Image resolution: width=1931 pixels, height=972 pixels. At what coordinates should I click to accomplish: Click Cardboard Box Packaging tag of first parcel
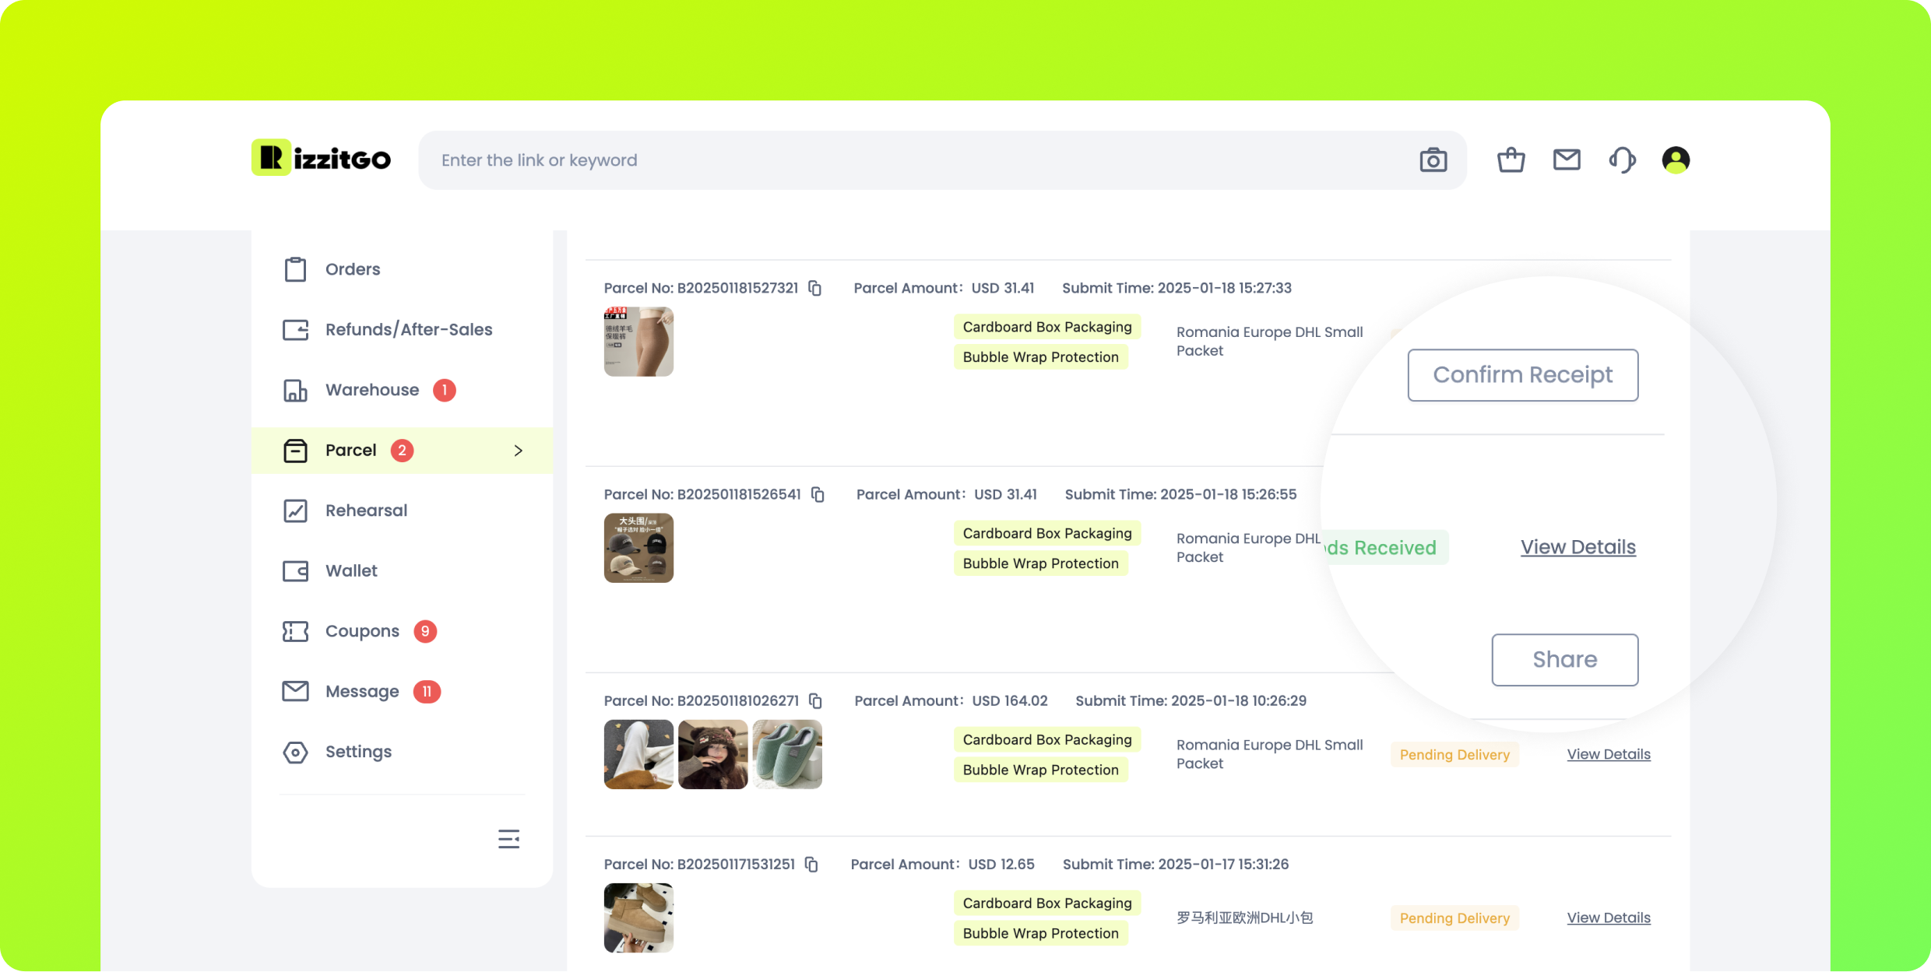[x=1047, y=327]
